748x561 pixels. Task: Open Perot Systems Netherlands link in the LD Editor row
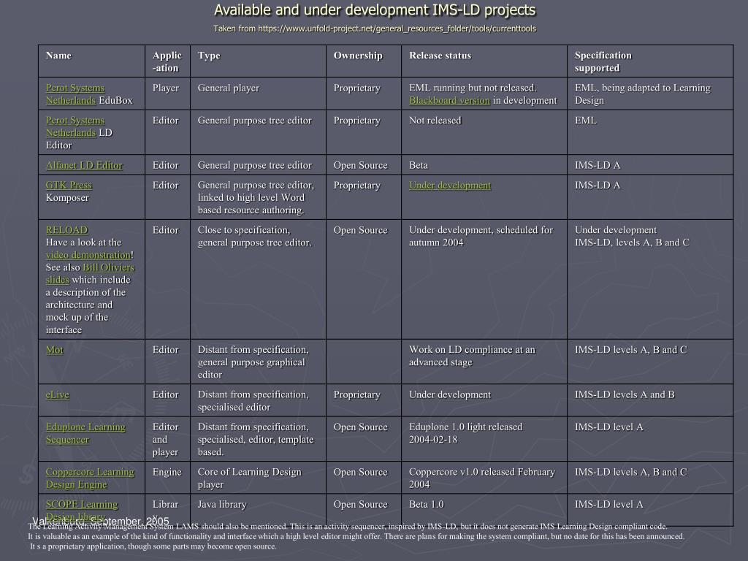click(75, 126)
